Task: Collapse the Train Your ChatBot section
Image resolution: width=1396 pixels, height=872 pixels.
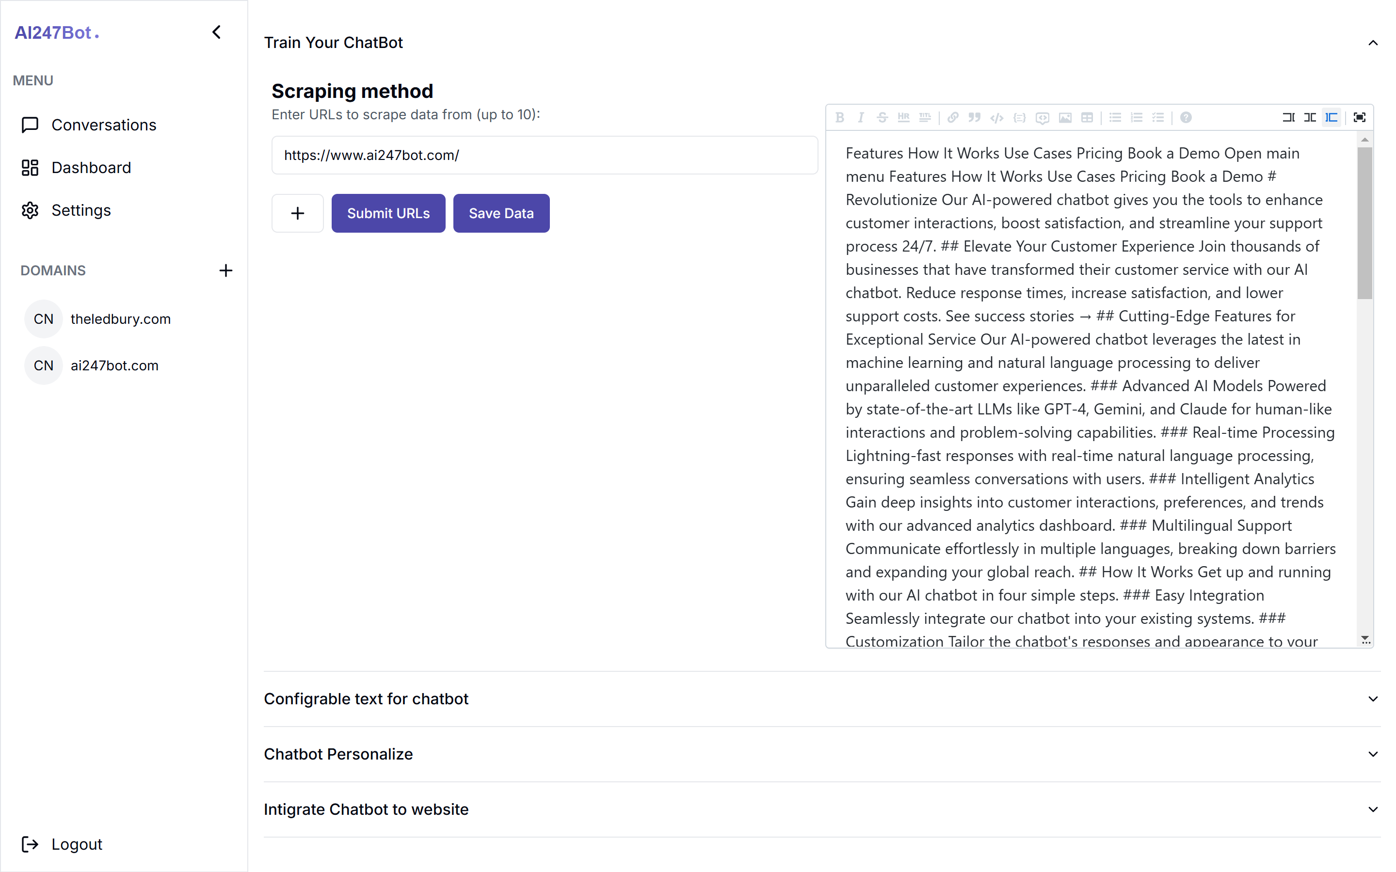Action: click(1372, 43)
